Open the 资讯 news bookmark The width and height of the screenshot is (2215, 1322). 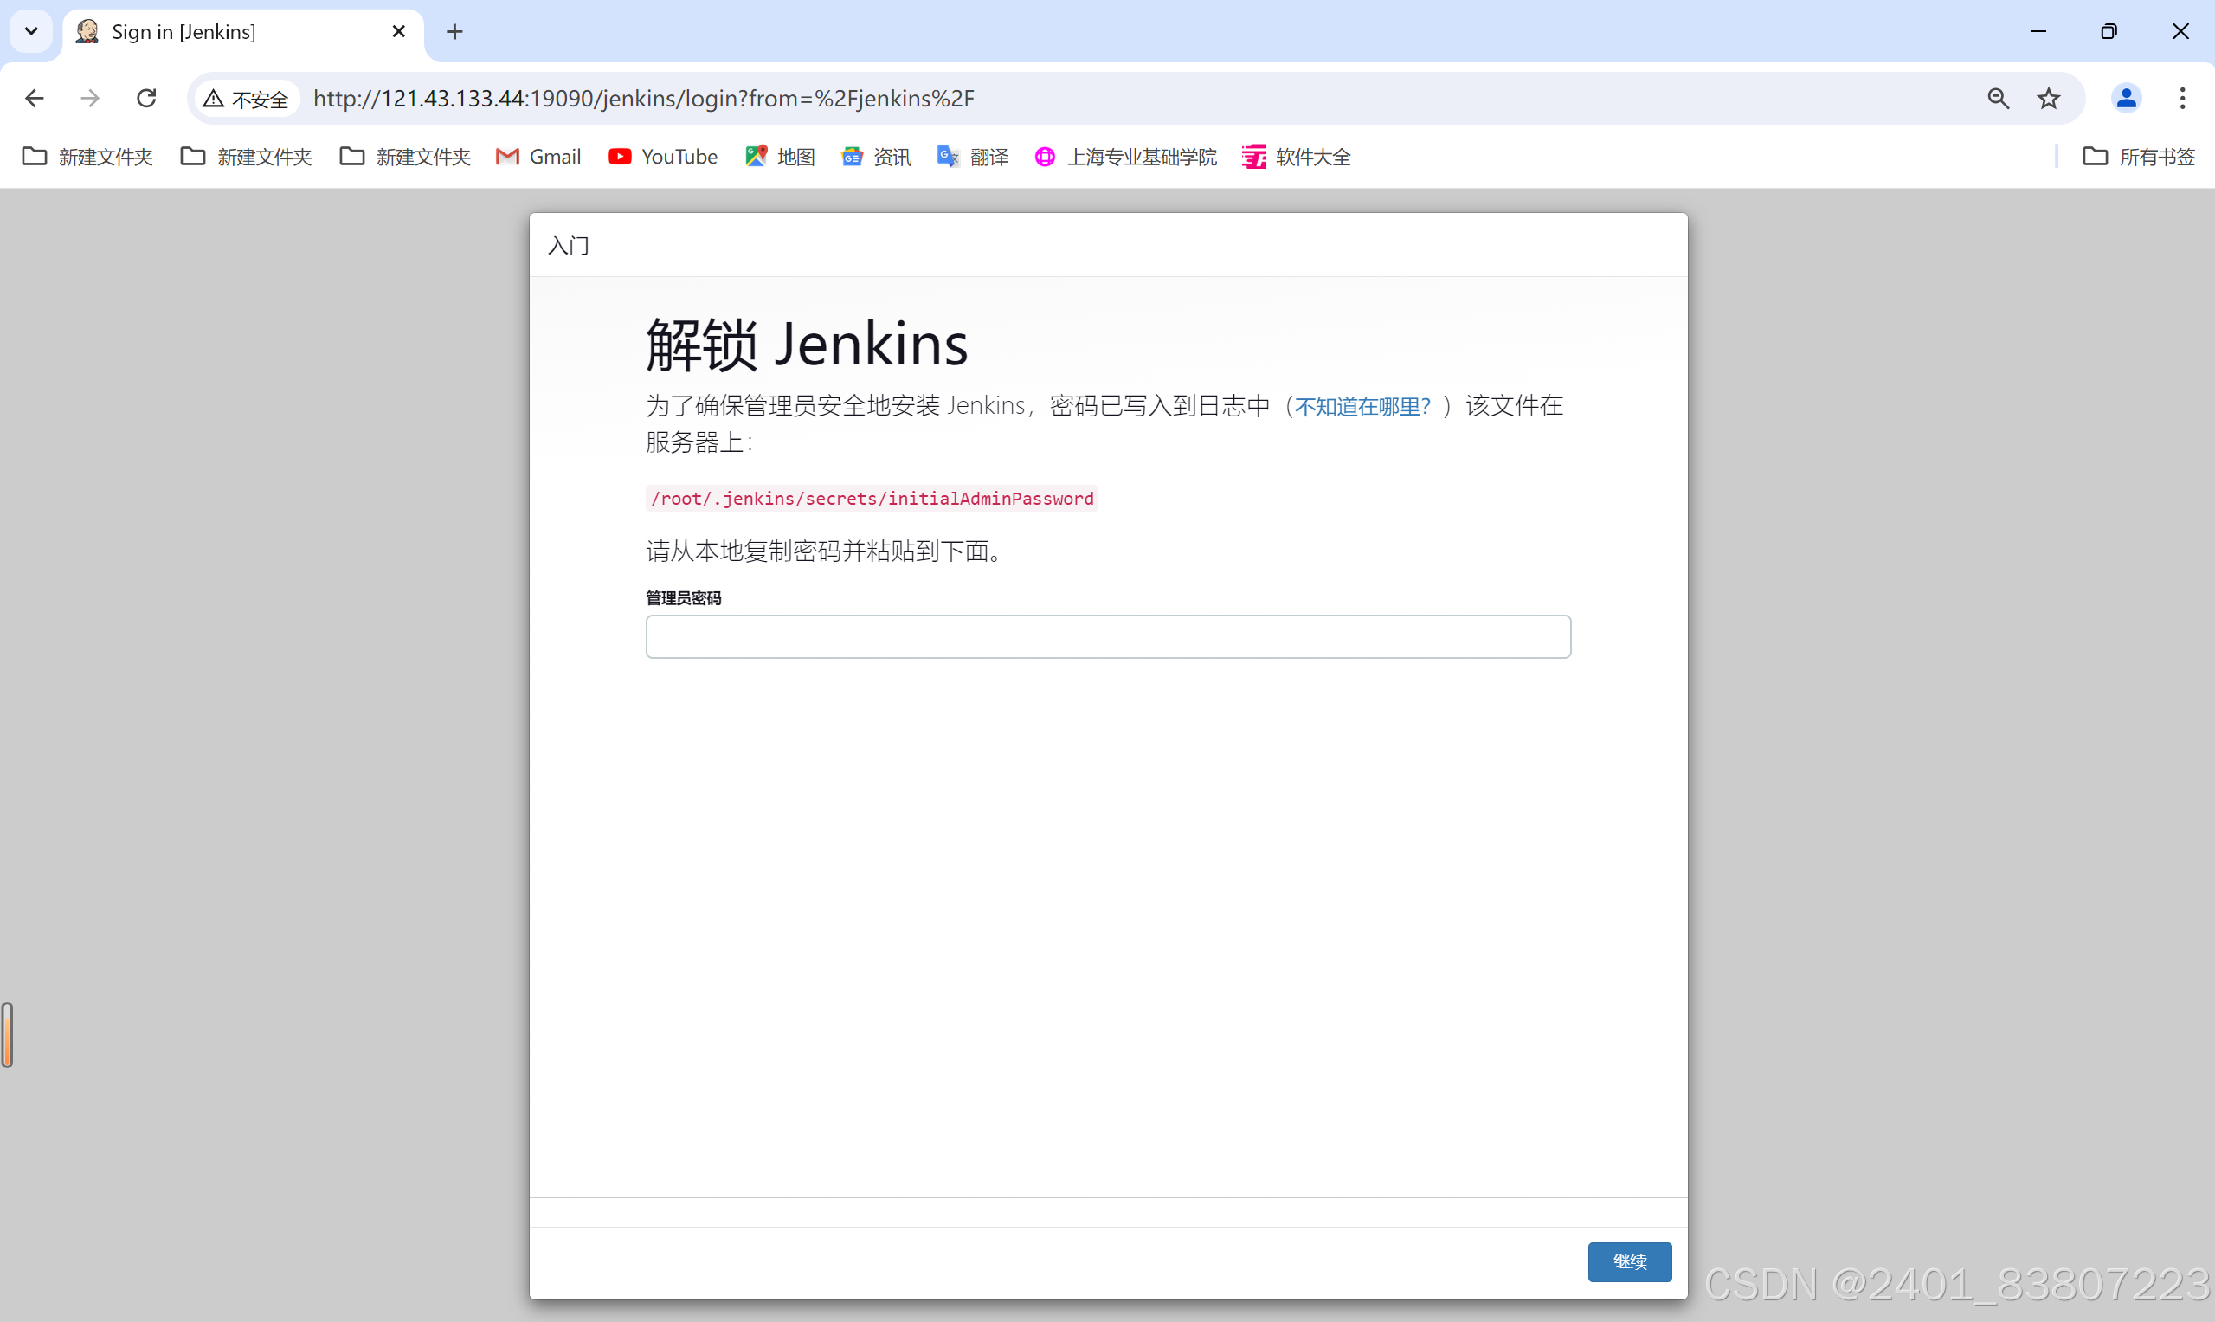point(875,156)
